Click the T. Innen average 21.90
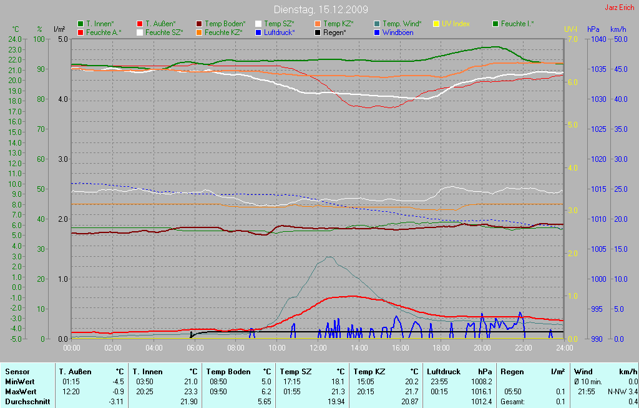639x408 pixels. point(189,402)
